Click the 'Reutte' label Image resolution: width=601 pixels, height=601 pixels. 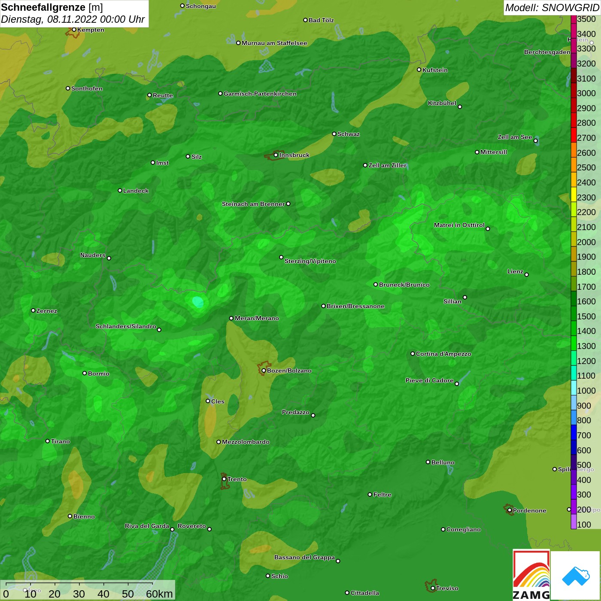click(163, 95)
